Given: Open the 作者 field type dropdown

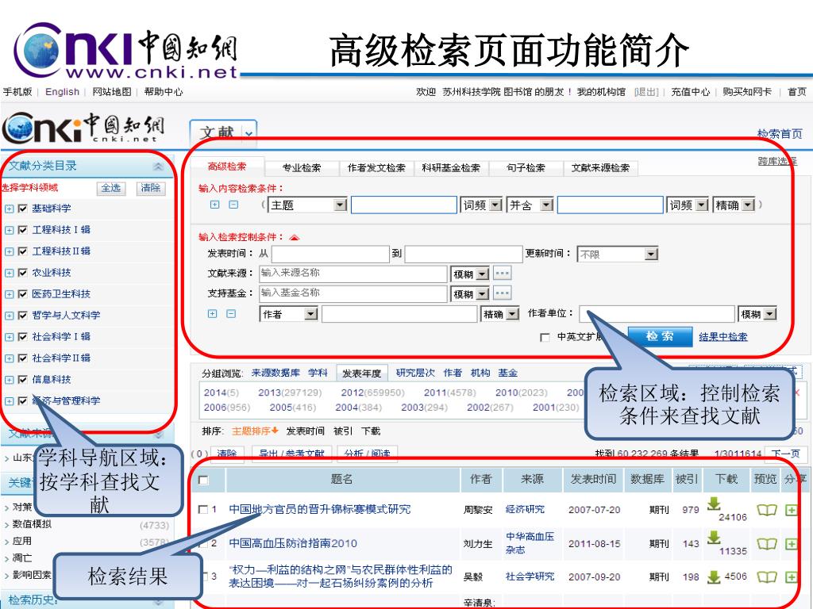Looking at the screenshot, I should (310, 314).
